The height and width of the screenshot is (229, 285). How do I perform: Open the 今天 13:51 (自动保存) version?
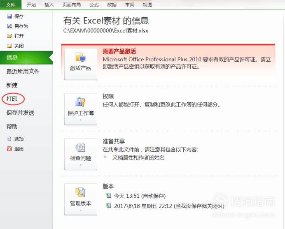click(140, 196)
